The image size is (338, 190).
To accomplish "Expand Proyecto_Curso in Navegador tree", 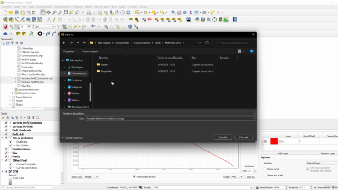I will point(13,93).
